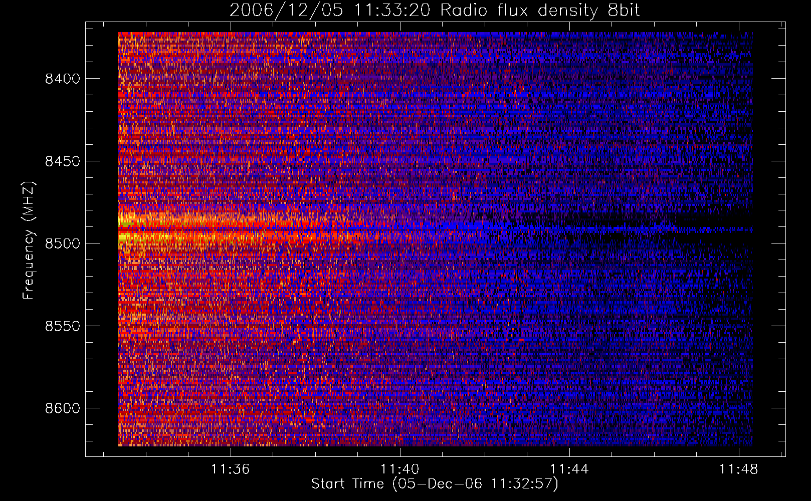Click the 8500 frequency tick label
The height and width of the screenshot is (501, 811).
pos(63,243)
